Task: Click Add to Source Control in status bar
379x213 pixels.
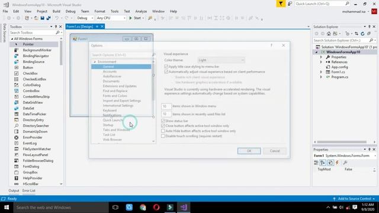Action: pos(354,199)
